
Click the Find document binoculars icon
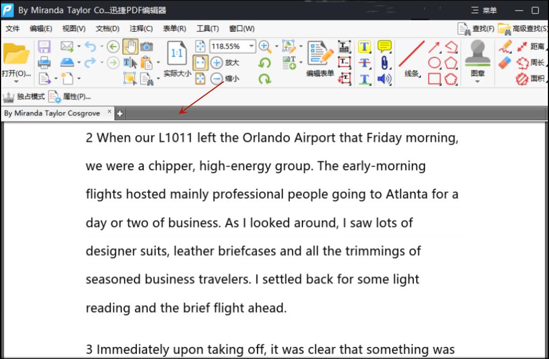[x=147, y=79]
